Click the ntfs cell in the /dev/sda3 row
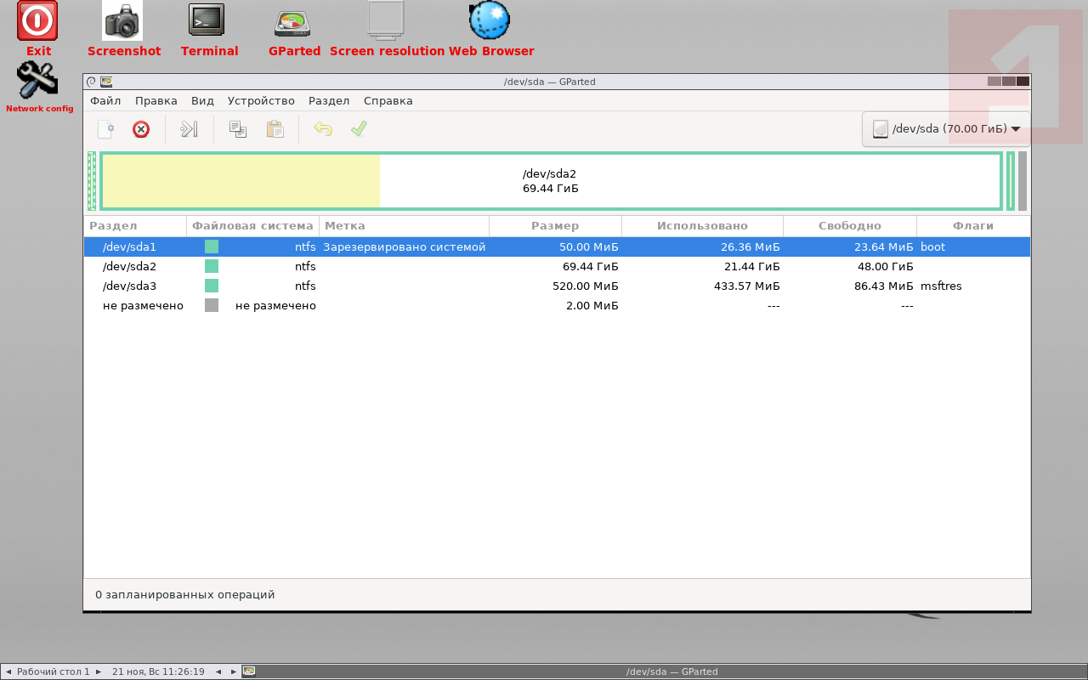 [305, 286]
